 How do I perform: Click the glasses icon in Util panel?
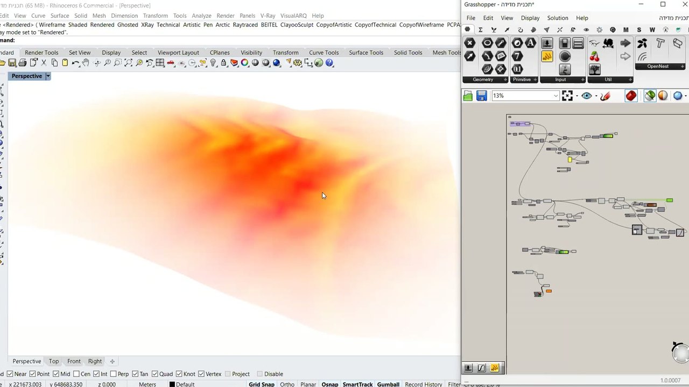tap(595, 43)
